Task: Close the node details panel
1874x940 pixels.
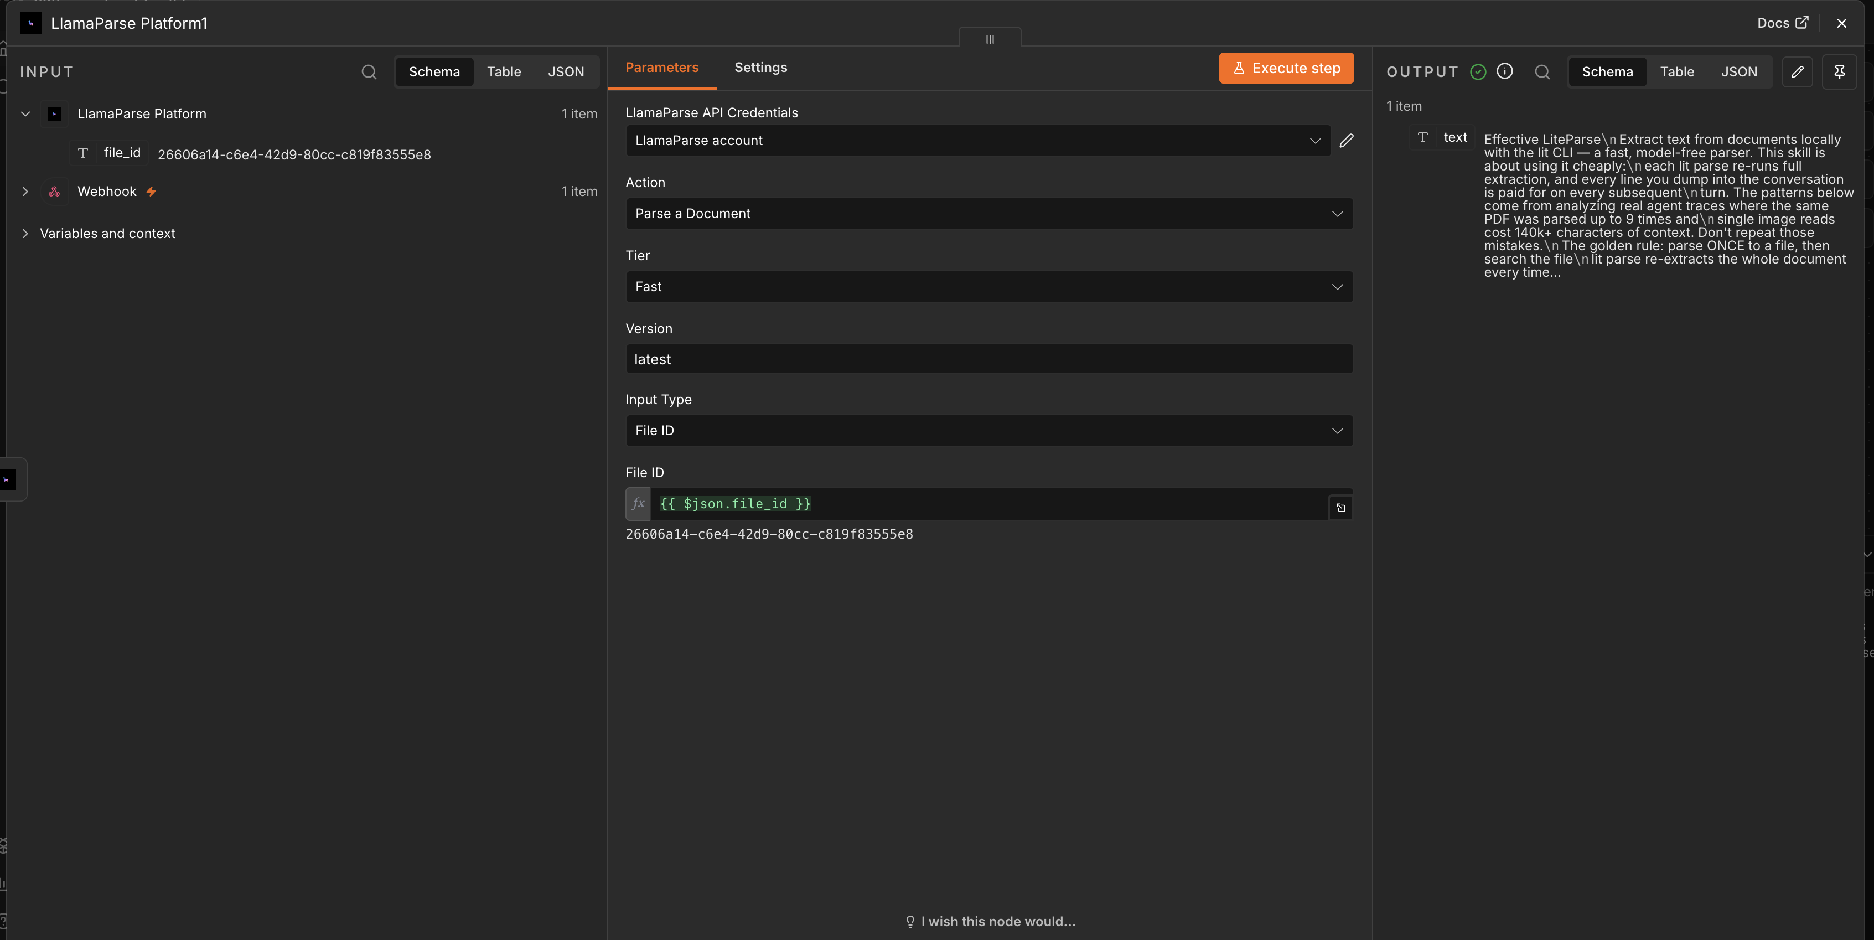Action: 1841,23
